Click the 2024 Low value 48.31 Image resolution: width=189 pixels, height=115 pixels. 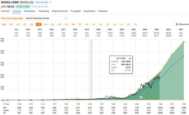[x=145, y=36]
